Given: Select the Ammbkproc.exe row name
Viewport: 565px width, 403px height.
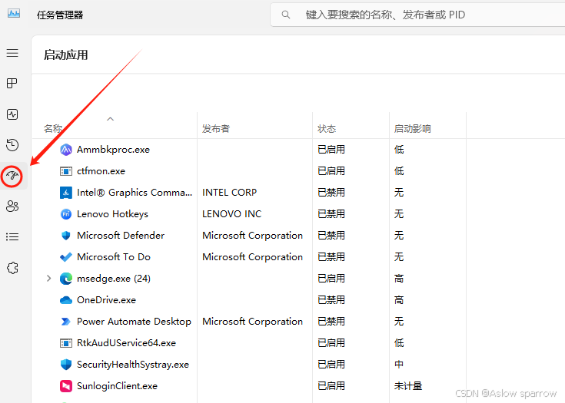Looking at the screenshot, I should coord(114,150).
